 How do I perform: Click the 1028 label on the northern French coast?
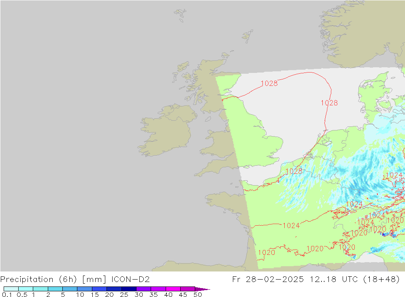click(294, 171)
